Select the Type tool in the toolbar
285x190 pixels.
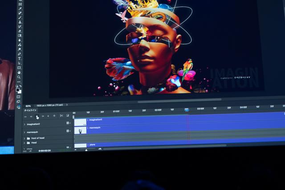coord(19,58)
